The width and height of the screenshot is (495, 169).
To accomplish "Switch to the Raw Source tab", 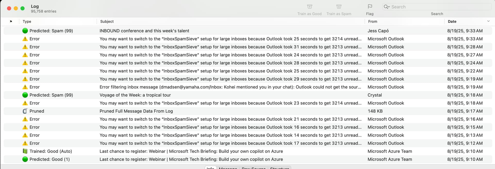I will (254, 168).
